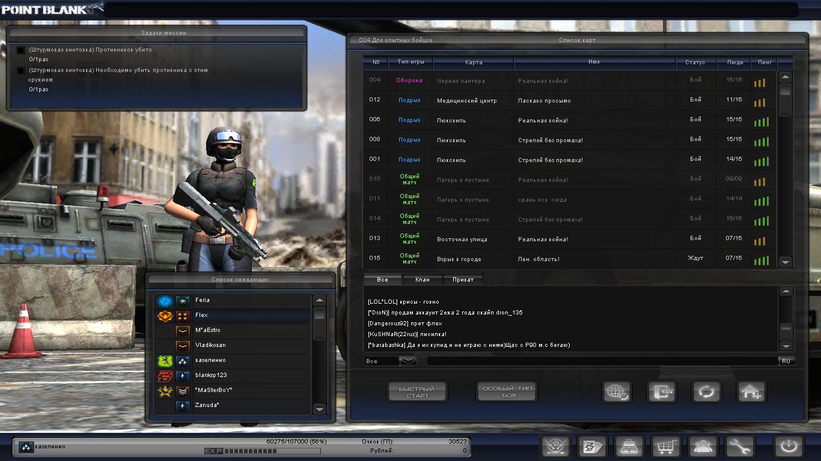Open the community friends icon
821x461 pixels.
[702, 447]
